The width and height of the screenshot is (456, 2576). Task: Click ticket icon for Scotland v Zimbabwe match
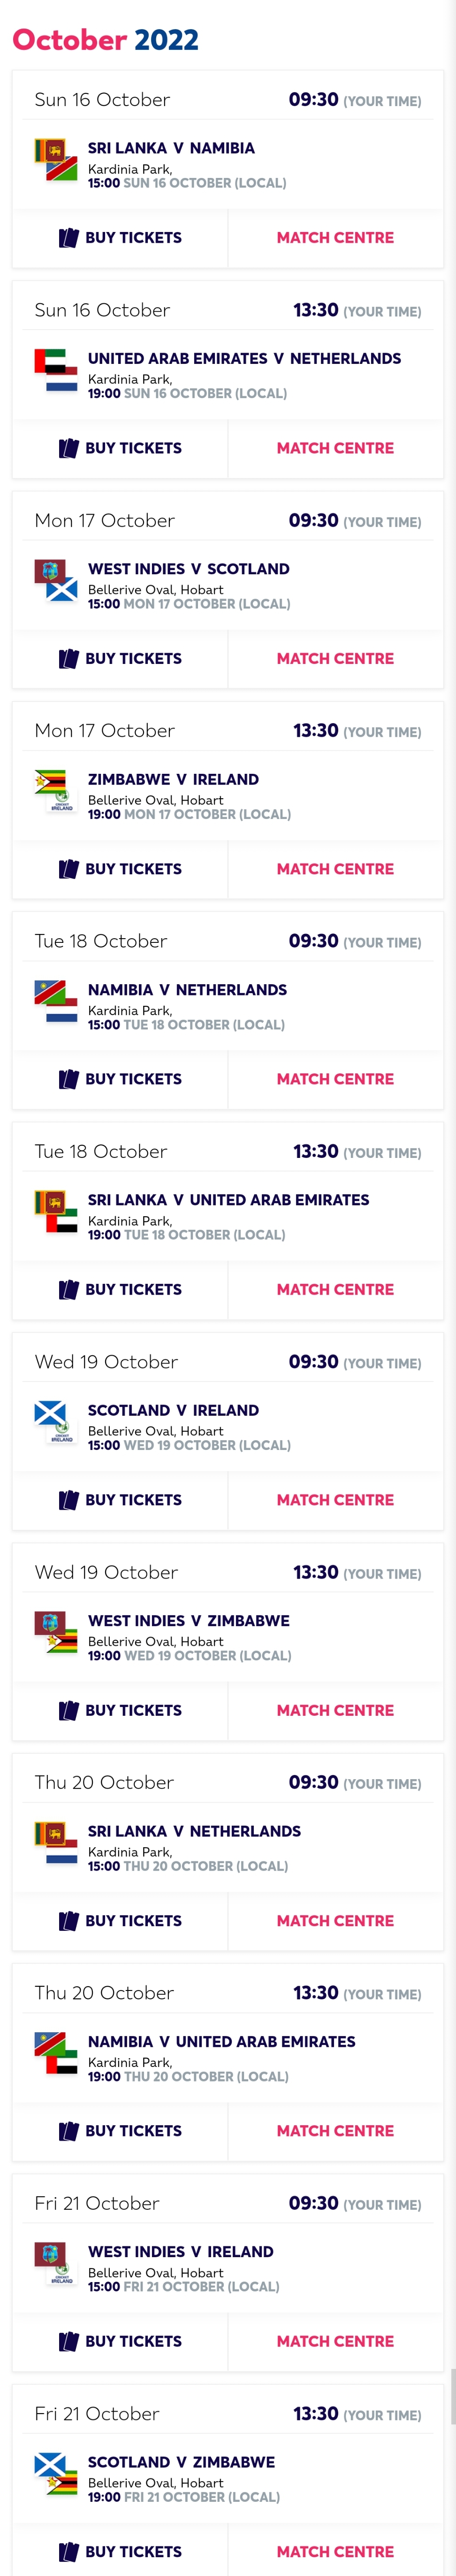pyautogui.click(x=68, y=2551)
